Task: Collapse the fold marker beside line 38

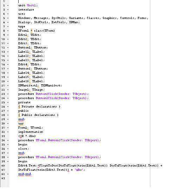Action: (x=8, y=157)
